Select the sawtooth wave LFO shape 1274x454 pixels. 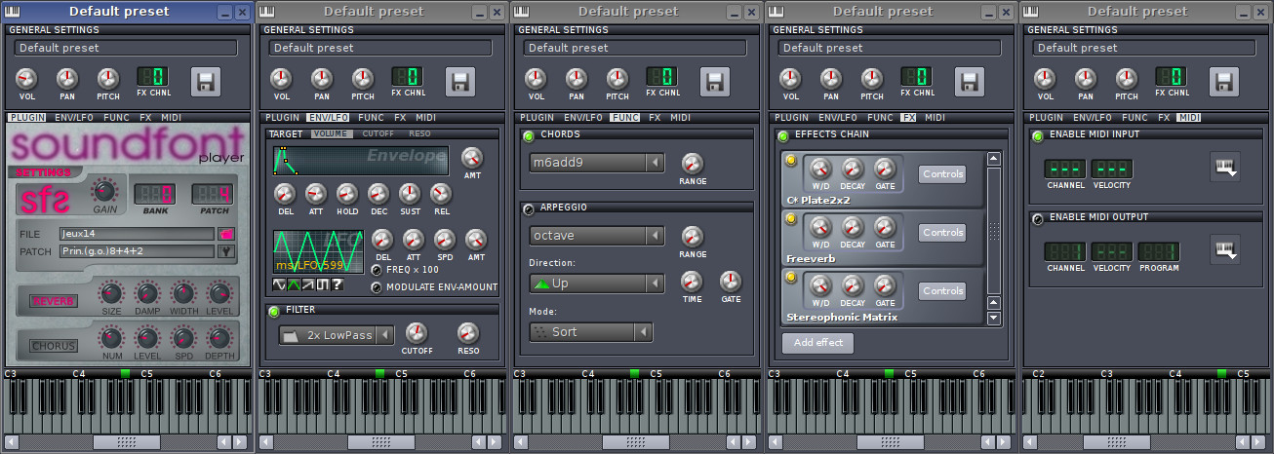click(x=307, y=284)
